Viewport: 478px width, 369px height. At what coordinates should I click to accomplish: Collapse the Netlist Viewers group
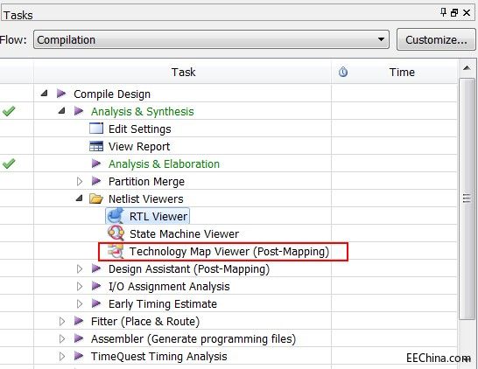coord(80,198)
